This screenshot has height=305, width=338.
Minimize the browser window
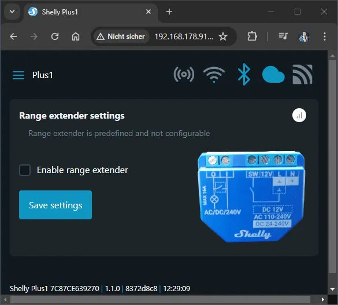pyautogui.click(x=271, y=12)
